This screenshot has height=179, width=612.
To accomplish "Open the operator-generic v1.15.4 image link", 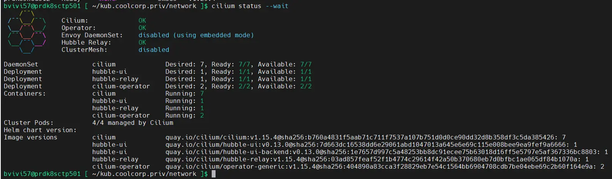I will [377, 167].
